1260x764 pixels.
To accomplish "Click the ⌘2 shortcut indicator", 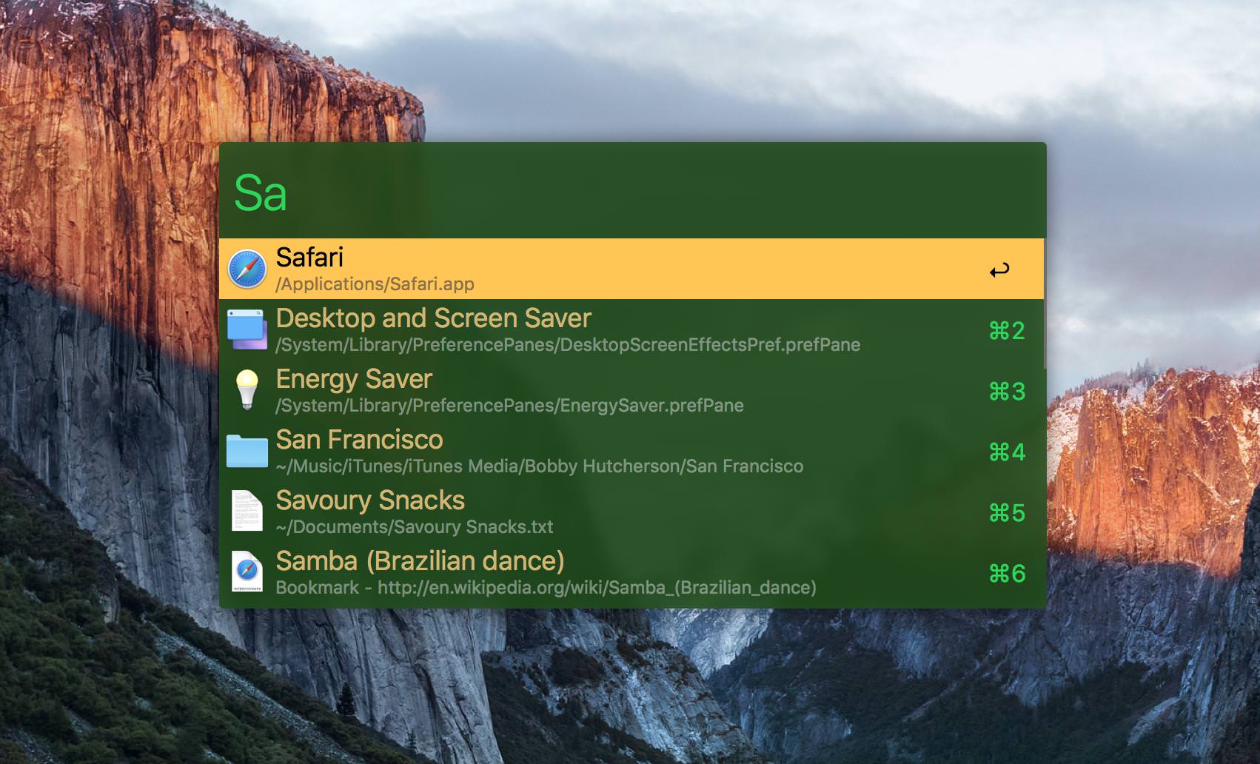I will point(1007,331).
